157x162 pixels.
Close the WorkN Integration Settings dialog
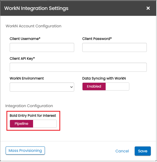pos(148,8)
